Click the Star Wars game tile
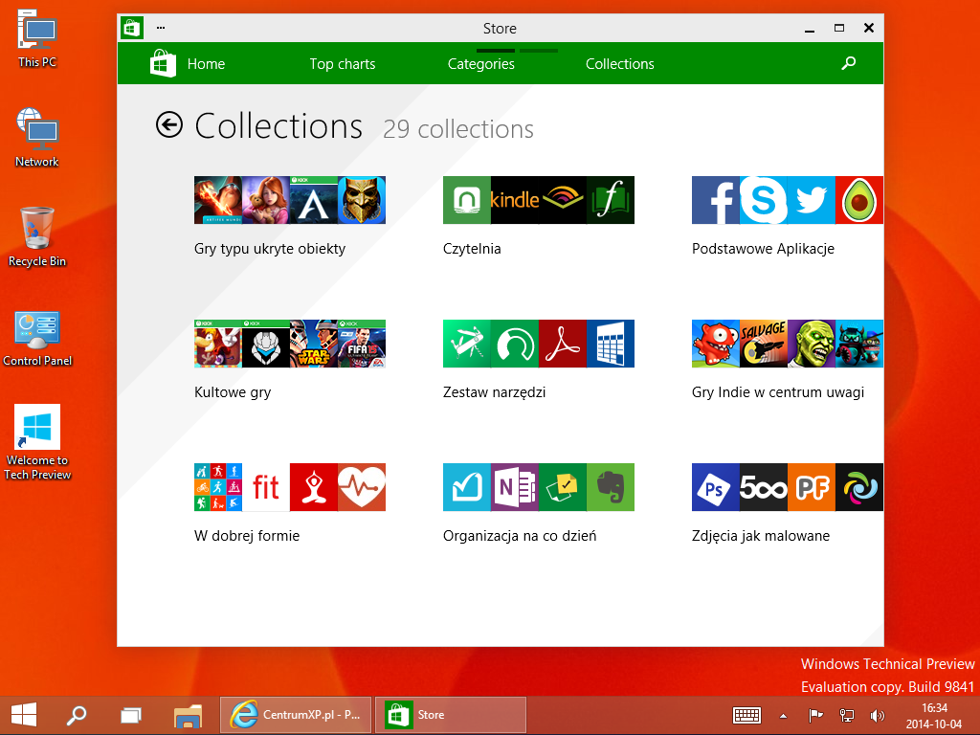 pyautogui.click(x=314, y=344)
